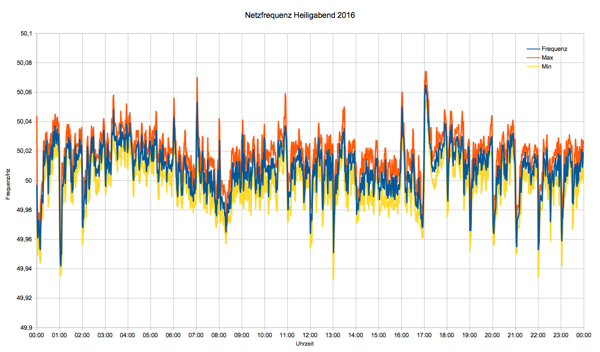
Task: Click the 23:00 time axis label
Action: (561, 335)
